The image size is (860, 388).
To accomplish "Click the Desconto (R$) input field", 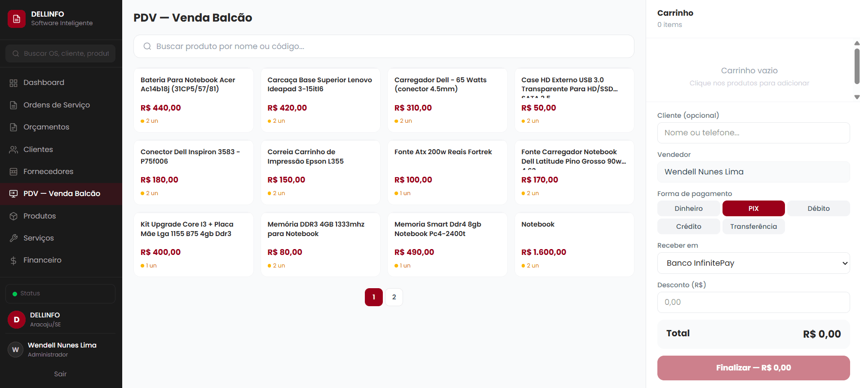I will (x=754, y=303).
